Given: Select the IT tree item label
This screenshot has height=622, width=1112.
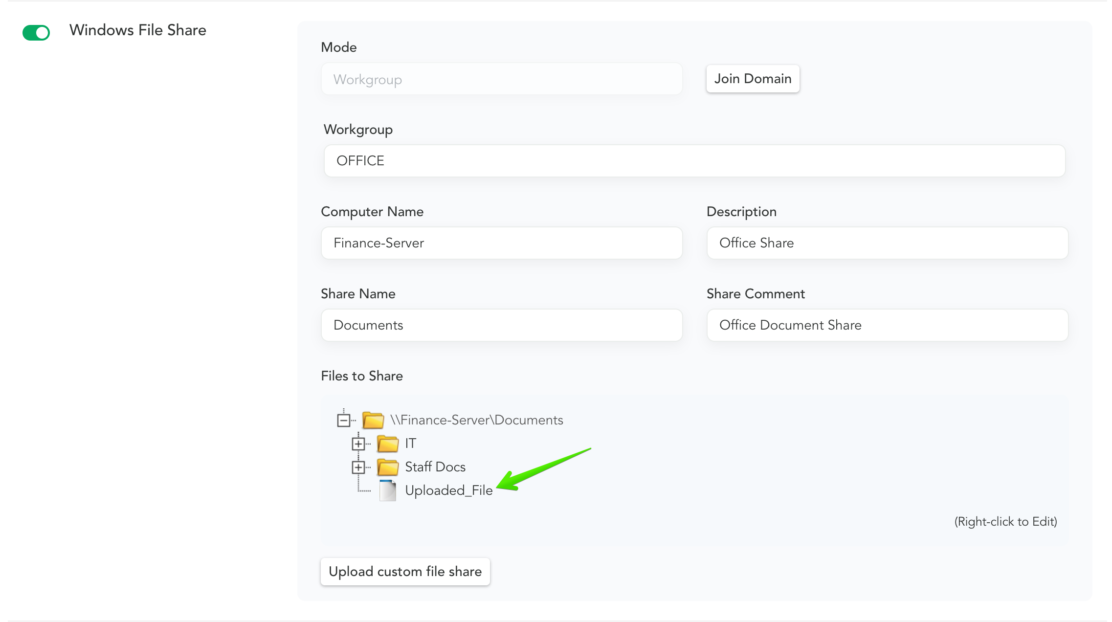Looking at the screenshot, I should coord(410,444).
